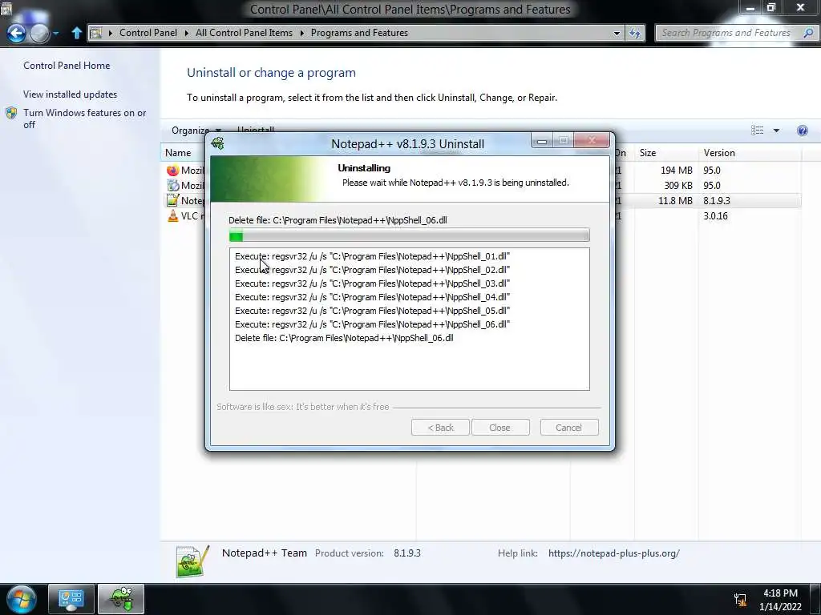Viewport: 821px width, 615px height.
Task: Select the Mozilla Maintenance Service icon
Action: (x=172, y=186)
